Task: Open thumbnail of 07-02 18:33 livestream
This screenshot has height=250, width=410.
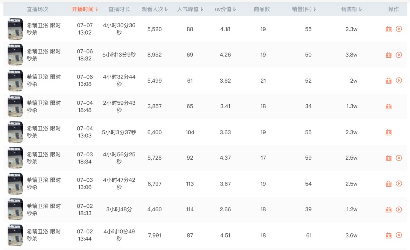Action: coord(15,209)
